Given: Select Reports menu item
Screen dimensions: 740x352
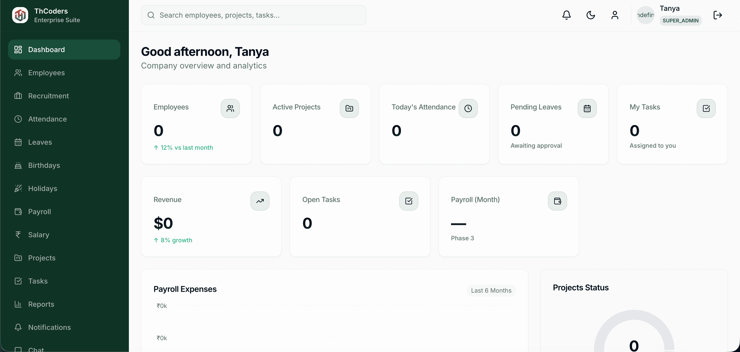Looking at the screenshot, I should coord(64,304).
